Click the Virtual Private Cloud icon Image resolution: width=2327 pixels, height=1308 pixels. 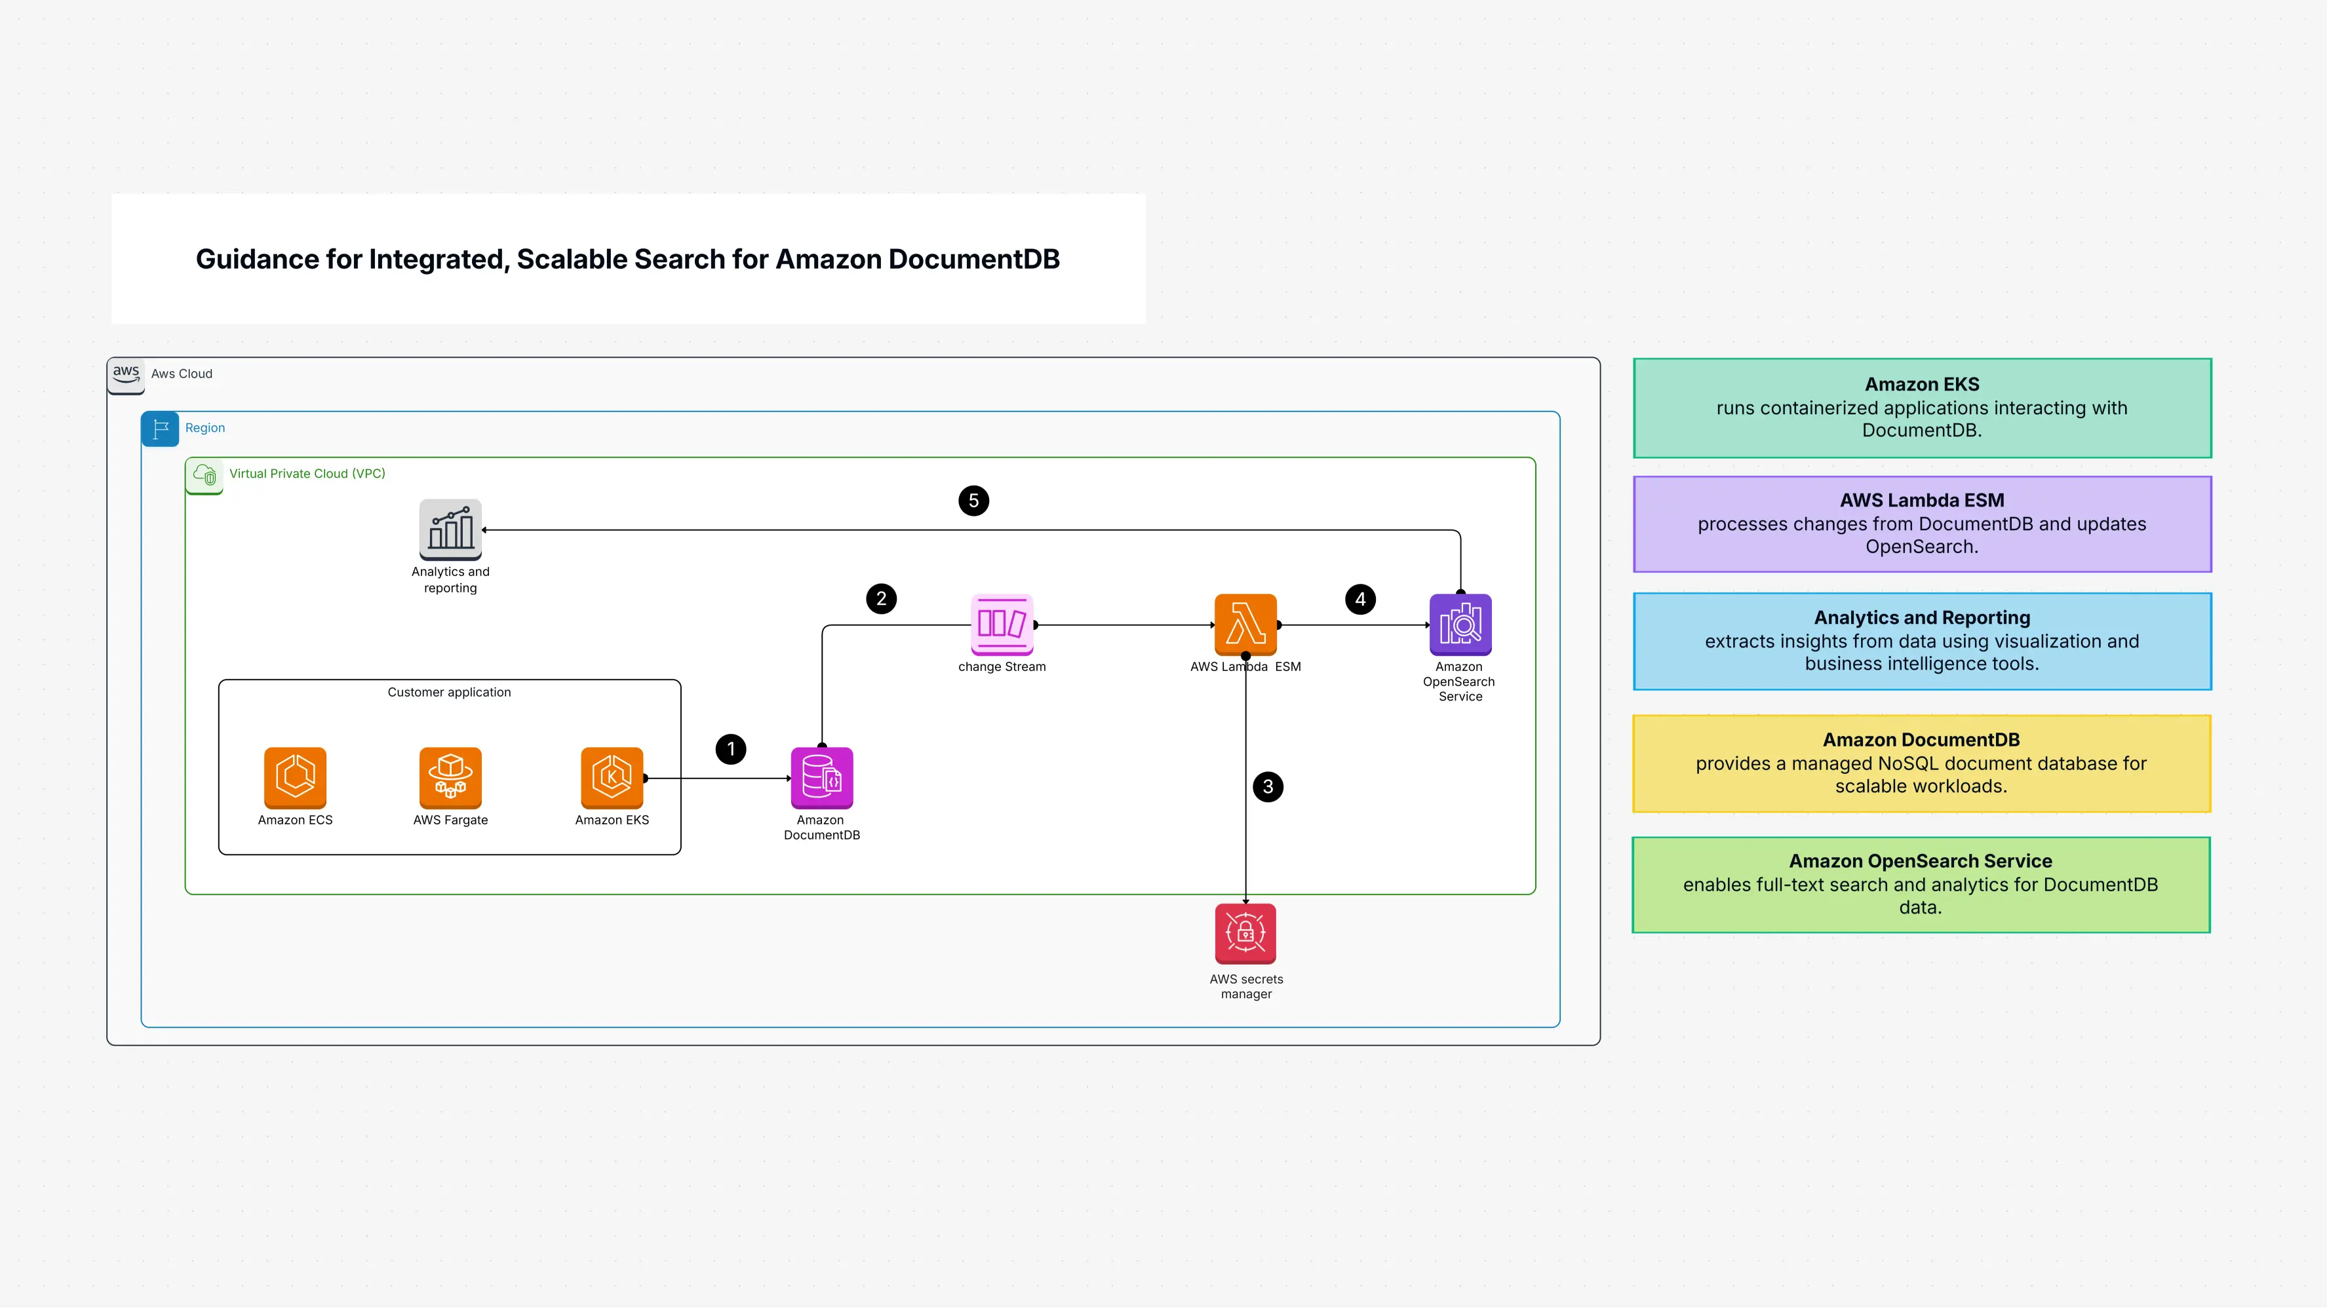coord(204,476)
